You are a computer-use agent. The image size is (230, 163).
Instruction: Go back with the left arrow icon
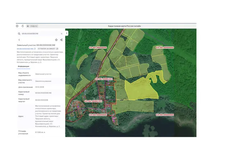19,40
